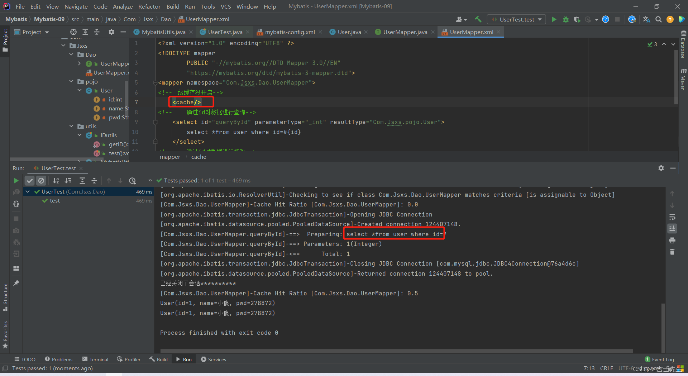The width and height of the screenshot is (688, 376).
Task: Click the rerun failed tests icon
Action: click(16, 192)
